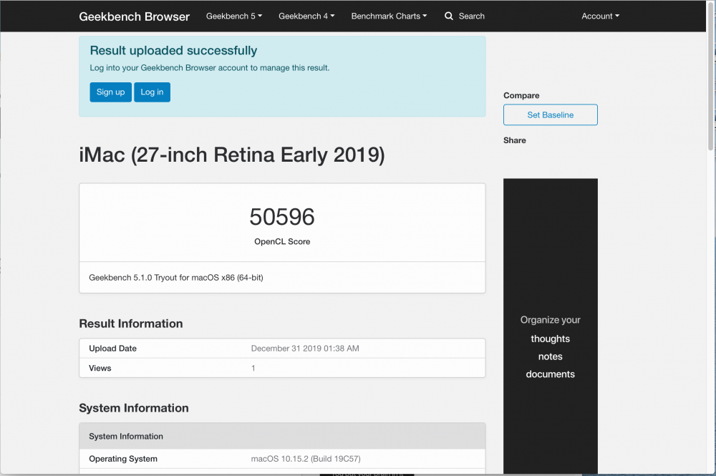Click the Sign up button

[110, 92]
